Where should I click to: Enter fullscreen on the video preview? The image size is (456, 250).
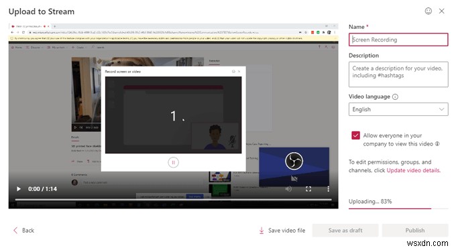coord(308,189)
